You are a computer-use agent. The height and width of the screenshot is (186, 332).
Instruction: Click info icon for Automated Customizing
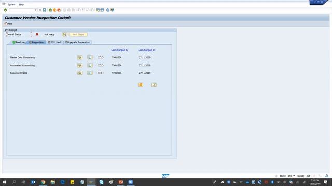[90, 66]
